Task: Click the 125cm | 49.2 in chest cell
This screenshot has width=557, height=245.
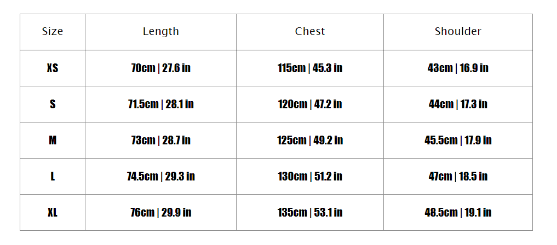Action: pyautogui.click(x=310, y=141)
